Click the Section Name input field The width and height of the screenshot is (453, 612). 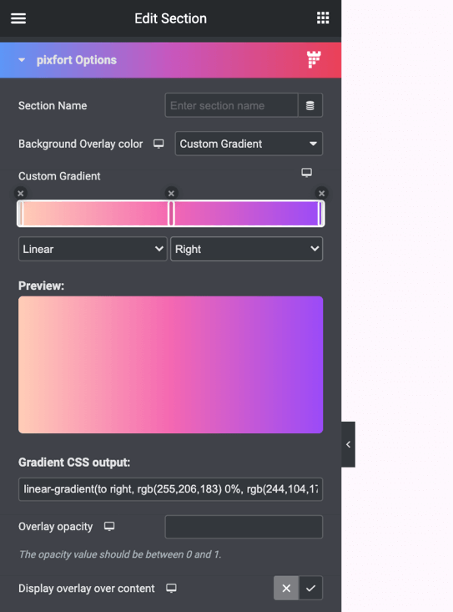pyautogui.click(x=232, y=105)
